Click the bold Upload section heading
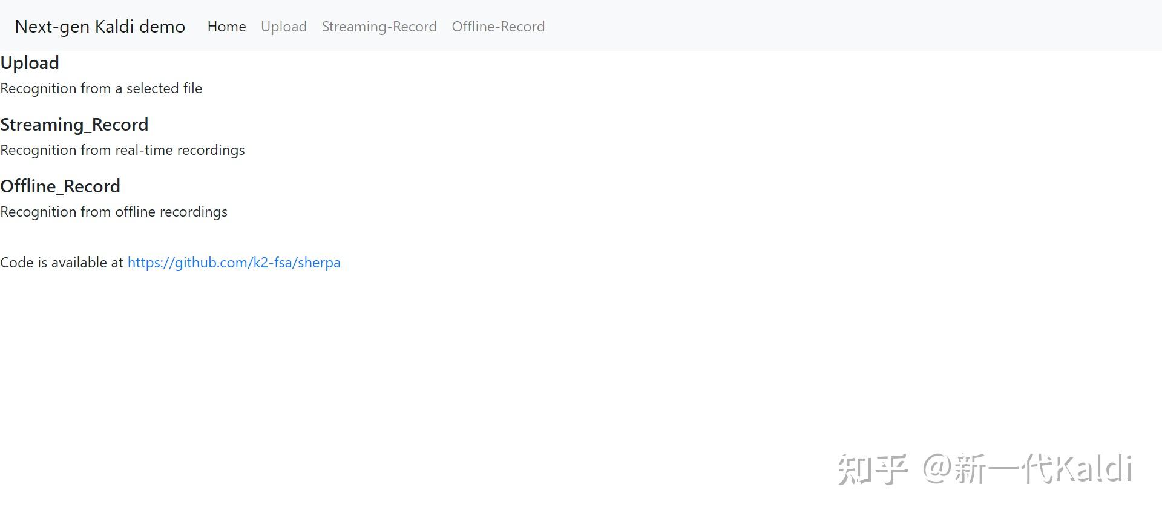The width and height of the screenshot is (1162, 516). point(30,63)
